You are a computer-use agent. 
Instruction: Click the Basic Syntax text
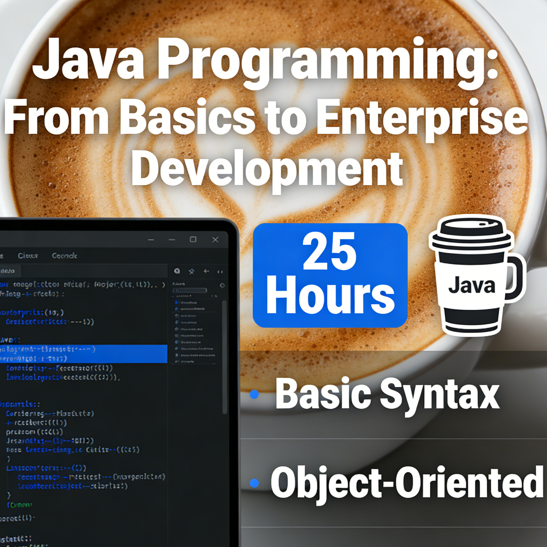click(387, 394)
